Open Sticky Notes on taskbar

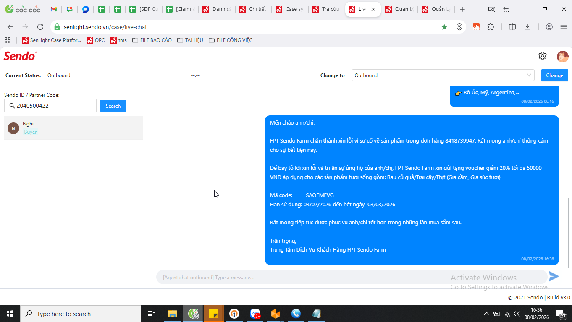(x=214, y=314)
